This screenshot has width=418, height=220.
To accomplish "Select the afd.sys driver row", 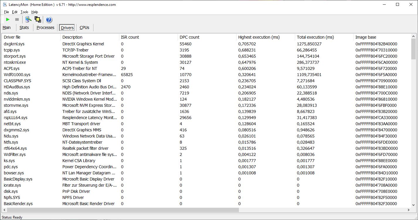I will tap(206, 111).
